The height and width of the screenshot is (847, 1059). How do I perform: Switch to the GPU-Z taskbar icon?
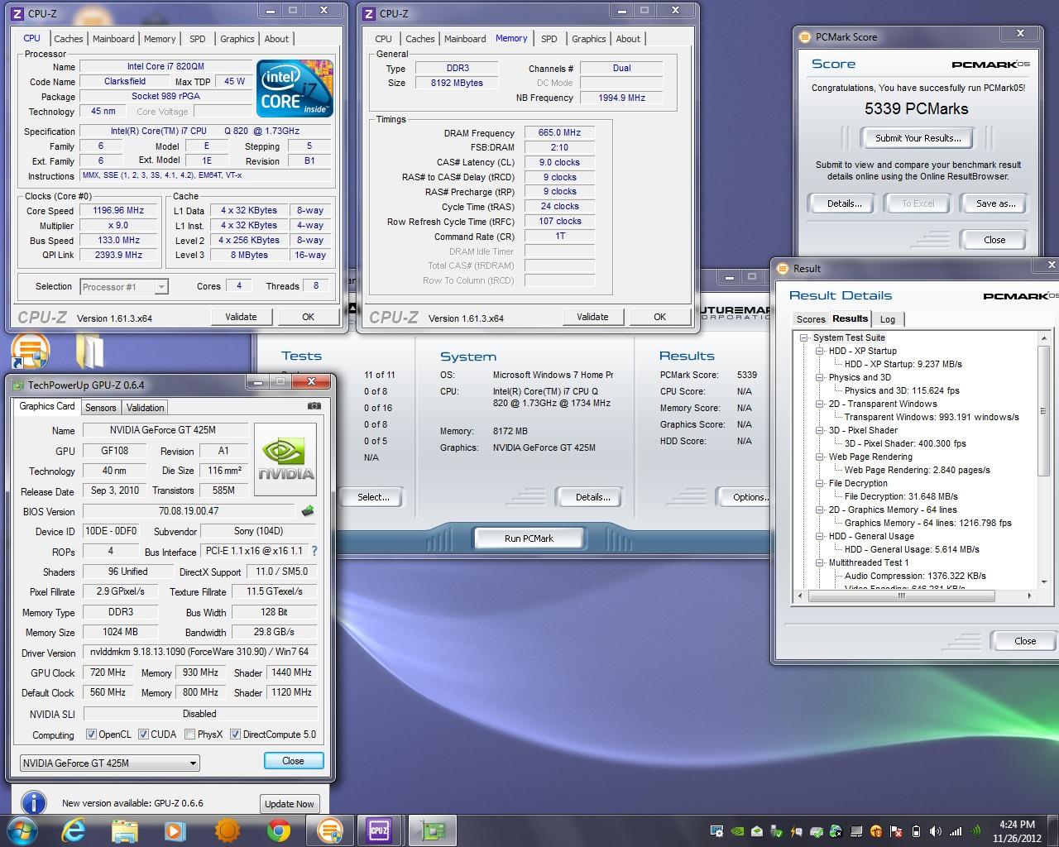(x=432, y=830)
